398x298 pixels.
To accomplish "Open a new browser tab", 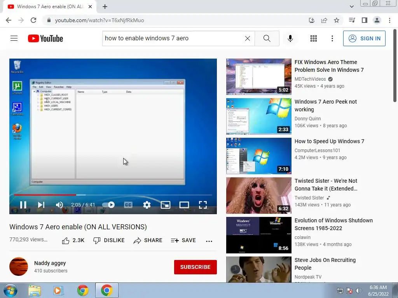I will pos(105,7).
